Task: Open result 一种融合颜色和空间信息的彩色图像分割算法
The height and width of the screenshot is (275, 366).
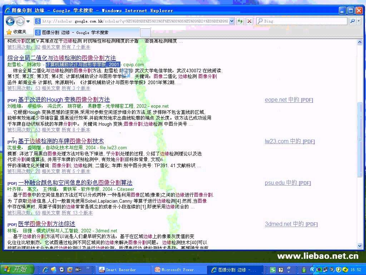Action: click(75, 182)
